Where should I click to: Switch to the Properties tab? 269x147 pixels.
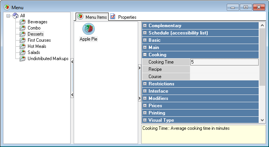tap(123, 17)
